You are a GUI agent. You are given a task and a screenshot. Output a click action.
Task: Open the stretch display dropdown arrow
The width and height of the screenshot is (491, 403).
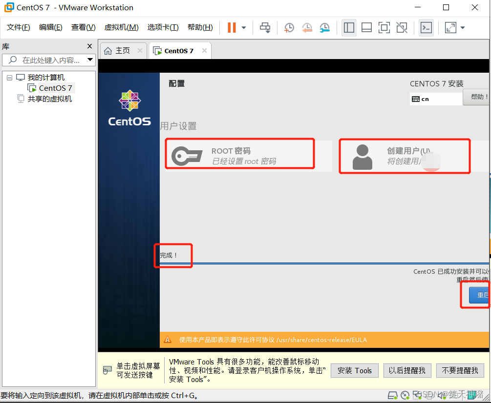coord(463,27)
